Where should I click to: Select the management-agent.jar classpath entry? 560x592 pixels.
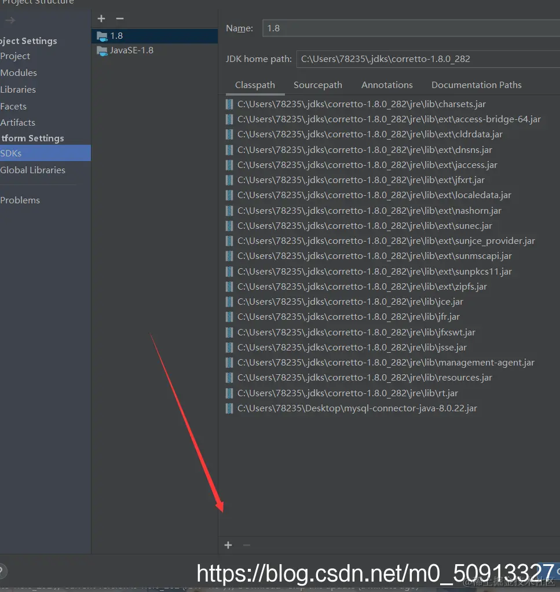pos(386,363)
